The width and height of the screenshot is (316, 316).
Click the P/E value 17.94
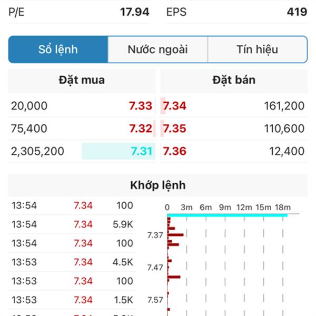135,12
